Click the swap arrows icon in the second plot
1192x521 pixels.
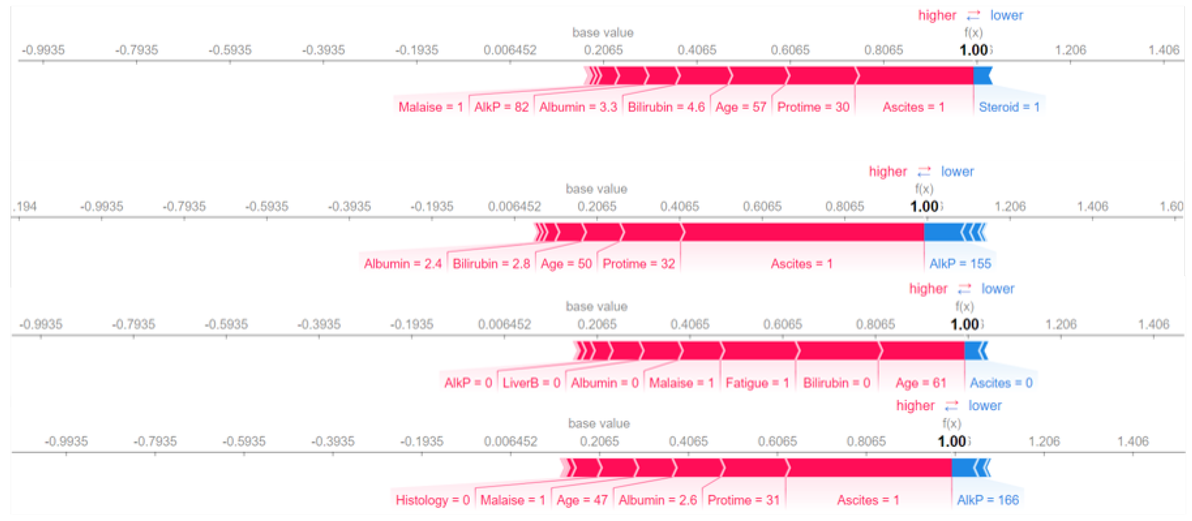point(924,172)
